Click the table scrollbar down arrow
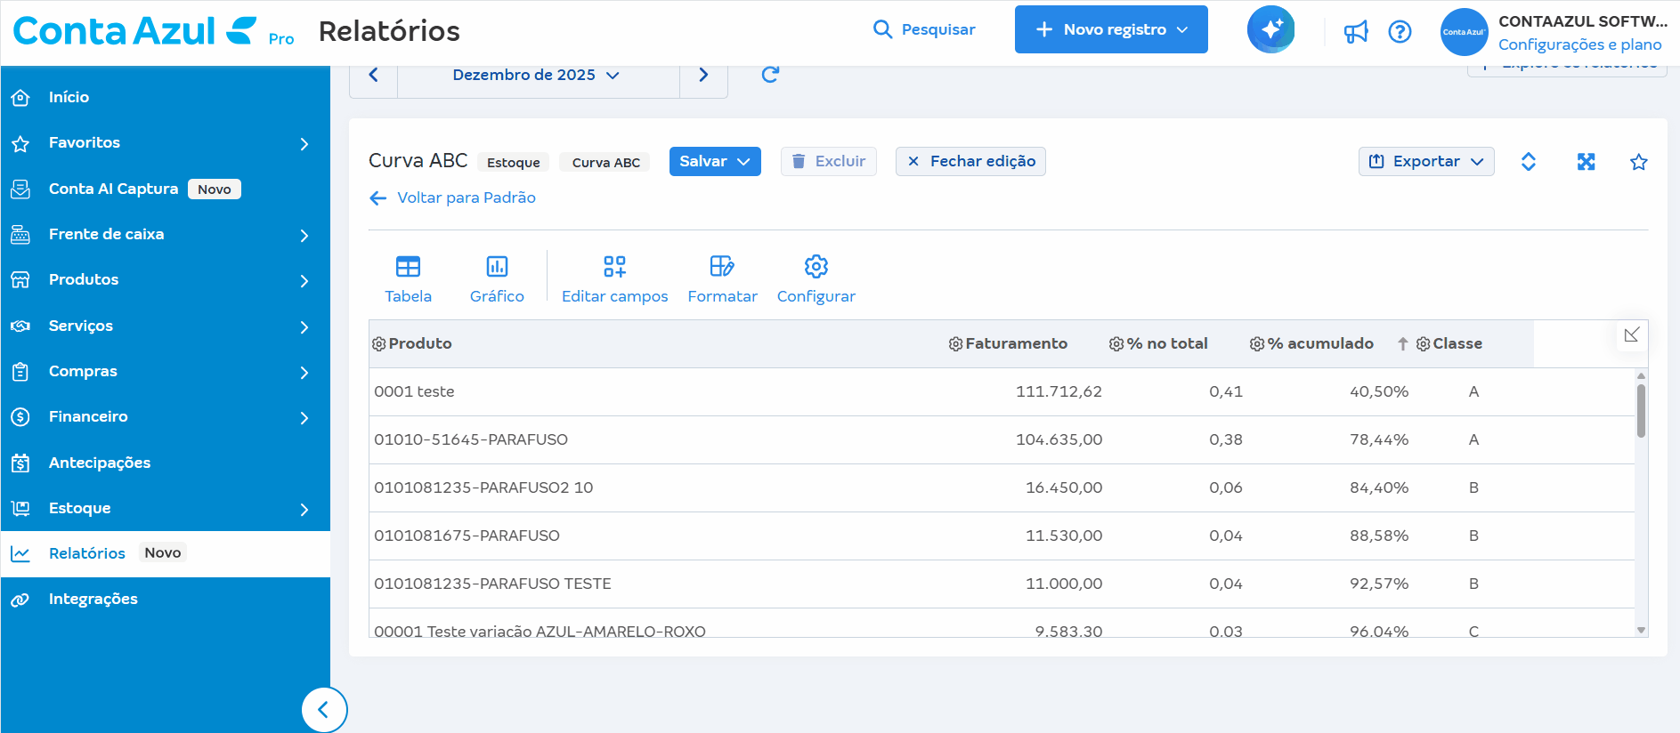 click(1641, 631)
